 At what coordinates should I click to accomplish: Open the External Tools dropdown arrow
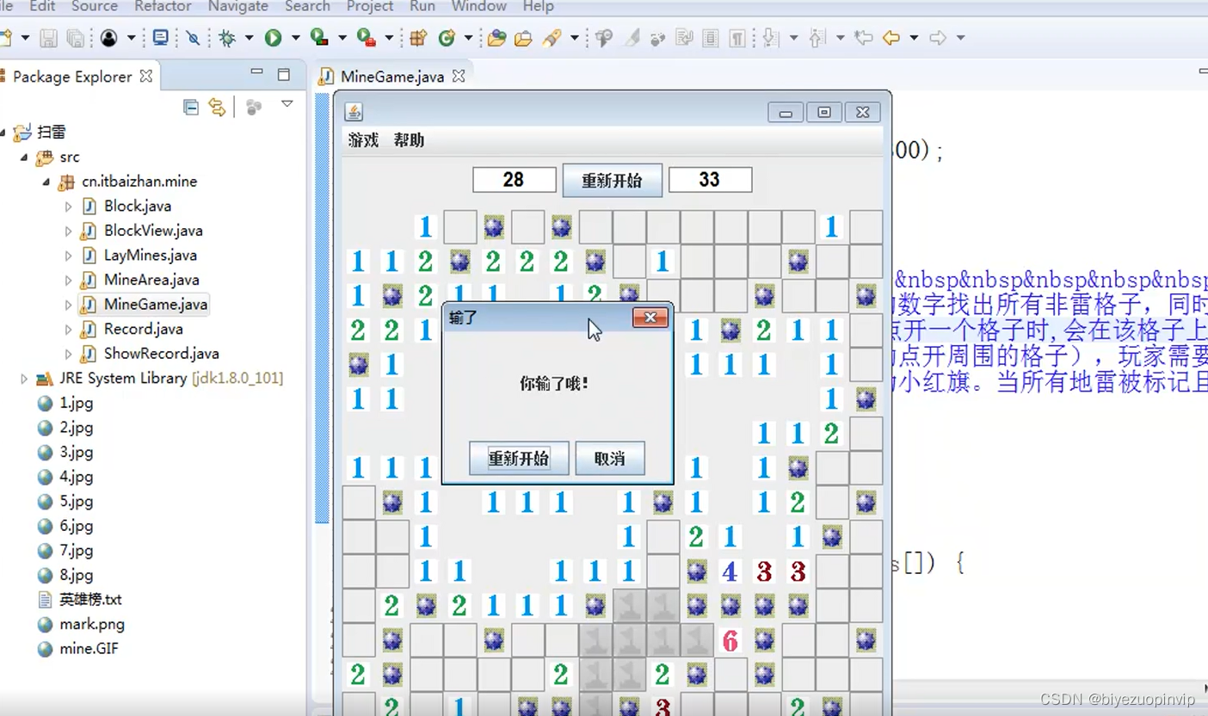point(389,38)
